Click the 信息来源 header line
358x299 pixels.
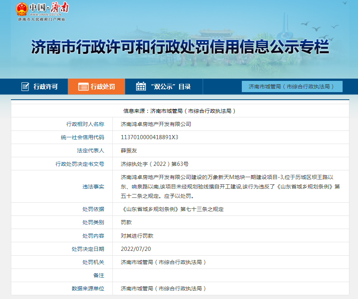pyautogui.click(x=180, y=111)
